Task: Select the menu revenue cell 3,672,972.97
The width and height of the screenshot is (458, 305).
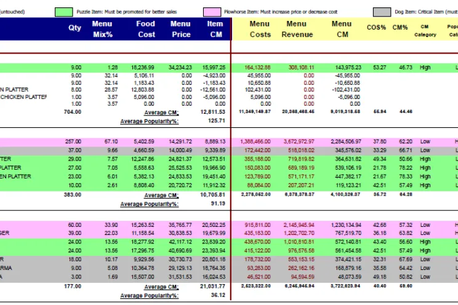Action: coord(299,141)
